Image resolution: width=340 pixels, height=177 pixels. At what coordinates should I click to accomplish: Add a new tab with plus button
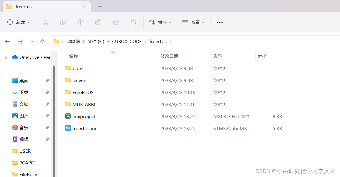coord(100,7)
